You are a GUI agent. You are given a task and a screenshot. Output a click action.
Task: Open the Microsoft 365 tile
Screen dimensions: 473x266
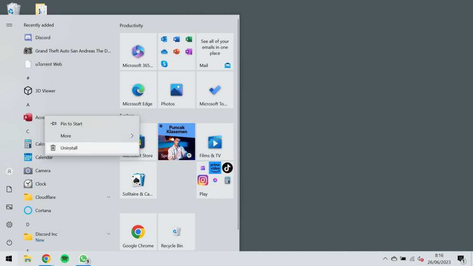[x=138, y=51]
